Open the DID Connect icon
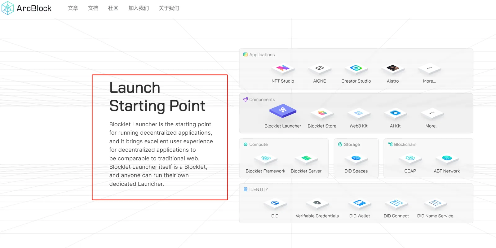496x248 pixels. (396, 203)
